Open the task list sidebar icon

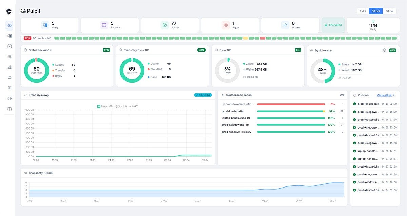click(9, 57)
